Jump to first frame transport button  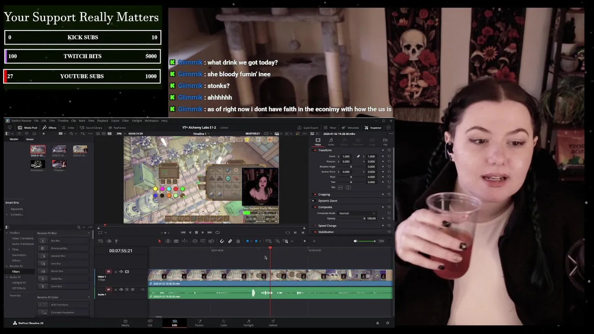point(183,232)
